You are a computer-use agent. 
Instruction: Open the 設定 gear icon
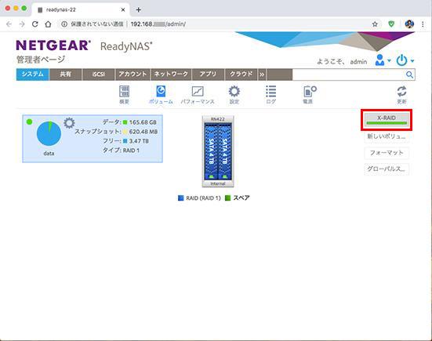click(x=234, y=95)
